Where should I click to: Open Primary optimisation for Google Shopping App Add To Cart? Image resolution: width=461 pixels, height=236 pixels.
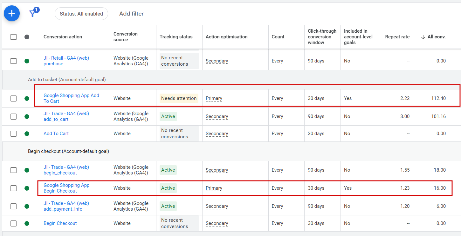(x=214, y=98)
